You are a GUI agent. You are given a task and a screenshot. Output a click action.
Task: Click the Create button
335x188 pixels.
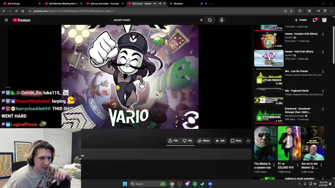(300, 20)
